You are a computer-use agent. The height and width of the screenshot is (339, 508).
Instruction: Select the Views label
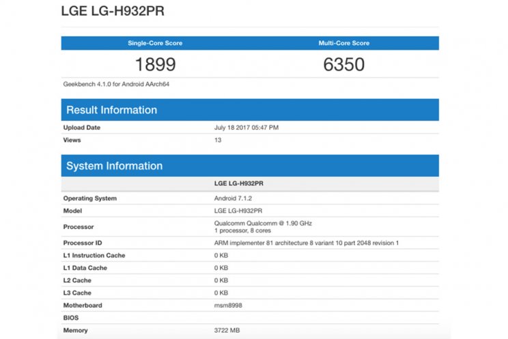[x=72, y=140]
